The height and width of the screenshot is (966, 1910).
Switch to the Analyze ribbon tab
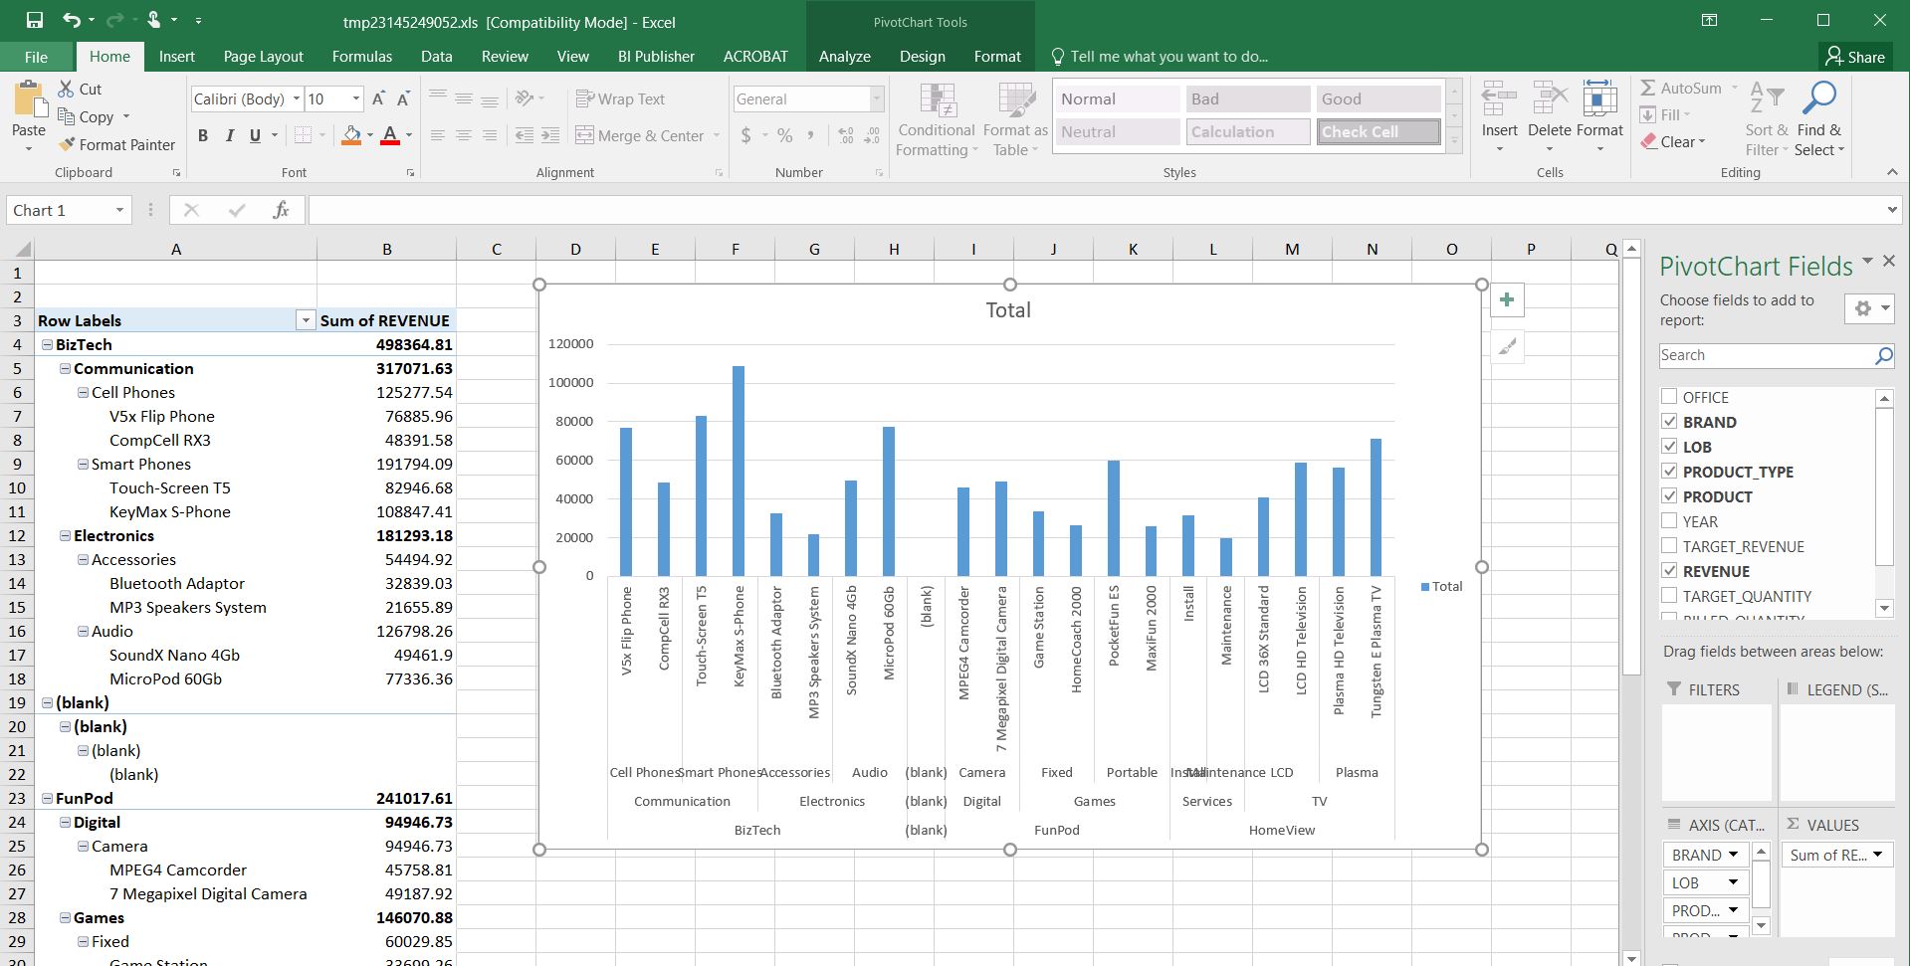click(844, 57)
